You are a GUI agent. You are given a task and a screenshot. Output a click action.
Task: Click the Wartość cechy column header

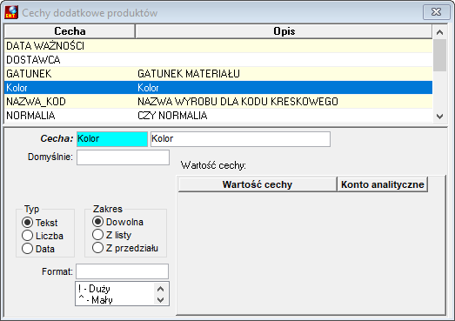(x=258, y=184)
